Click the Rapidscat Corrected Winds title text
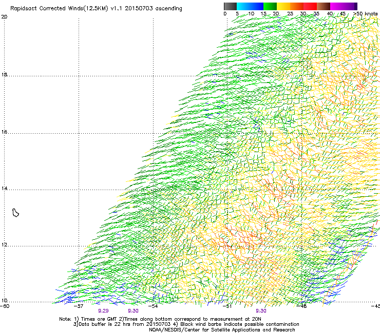Screen dimensions: 380x333 [x=96, y=9]
